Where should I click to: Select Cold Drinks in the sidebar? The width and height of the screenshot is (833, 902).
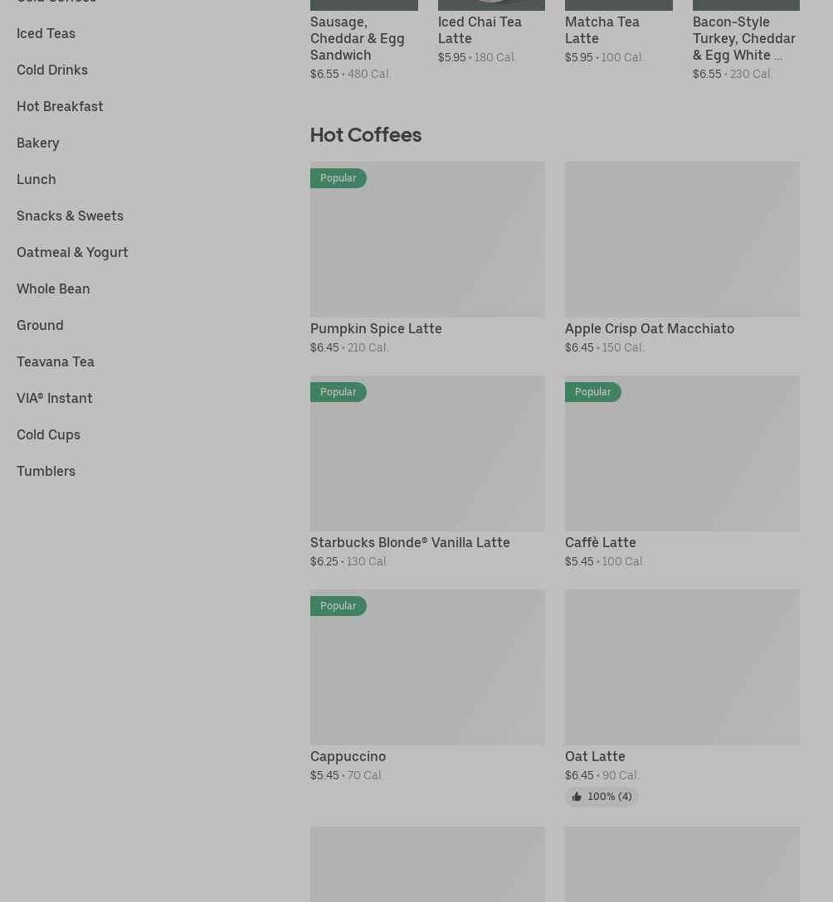[x=52, y=70]
